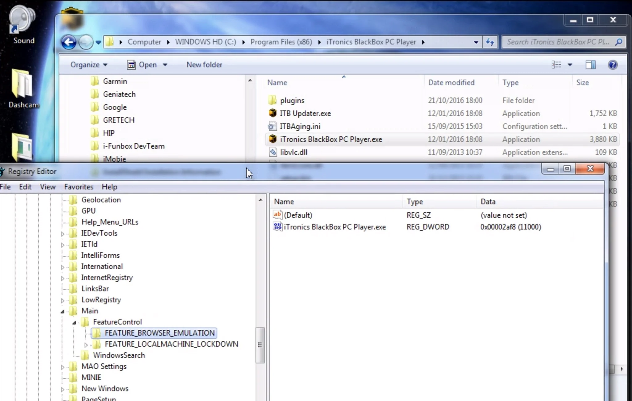Expand the InternetRegistry key
The image size is (632, 401).
[63, 278]
